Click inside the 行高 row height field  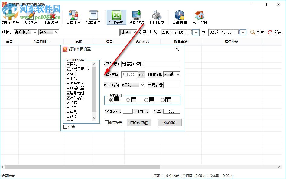171,111
